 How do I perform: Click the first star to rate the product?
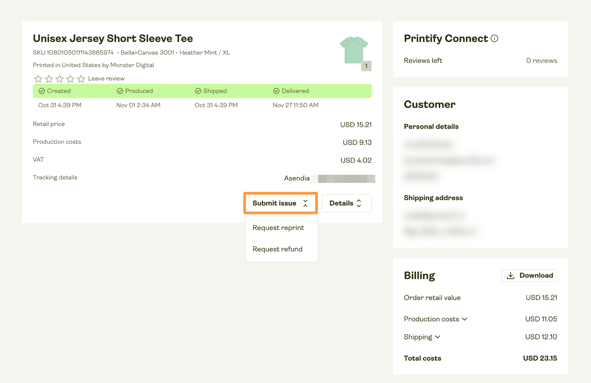click(x=38, y=78)
